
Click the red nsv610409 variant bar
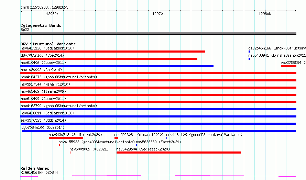click(158, 102)
